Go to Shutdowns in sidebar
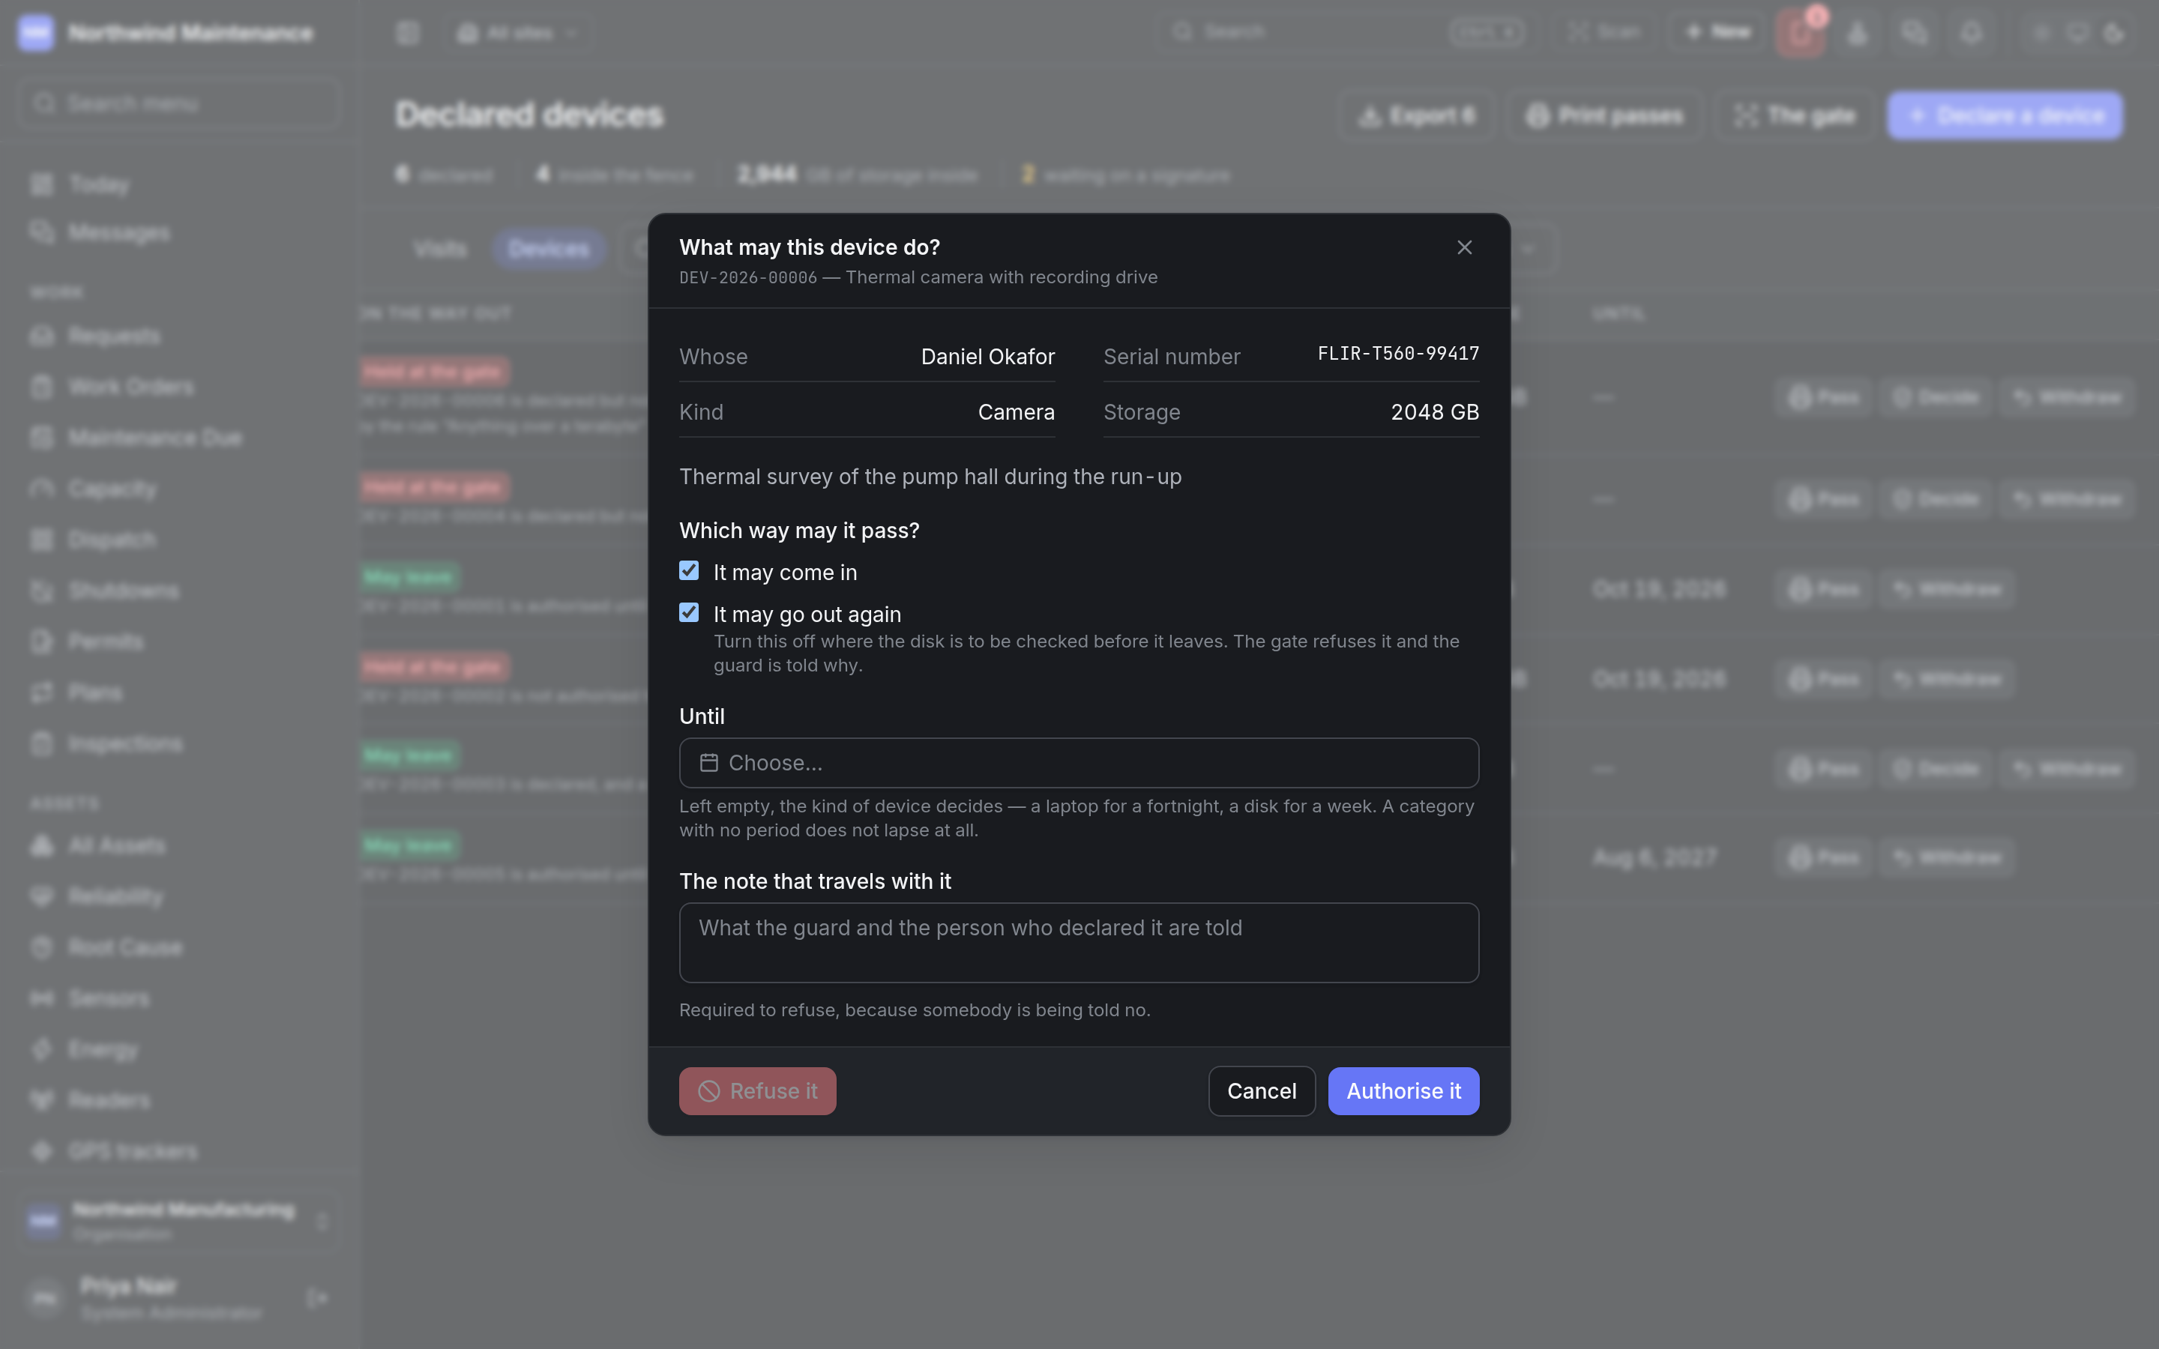Screen dimensions: 2159x1349 178,590
